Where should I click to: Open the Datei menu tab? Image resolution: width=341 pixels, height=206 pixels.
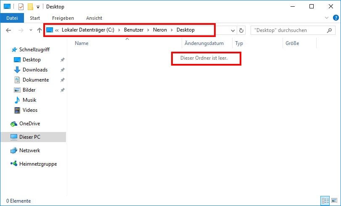tap(12, 18)
